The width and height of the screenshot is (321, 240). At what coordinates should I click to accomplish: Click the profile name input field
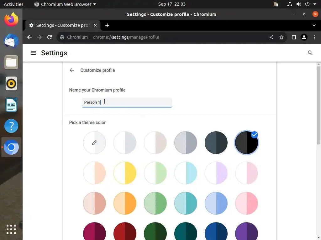(127, 102)
